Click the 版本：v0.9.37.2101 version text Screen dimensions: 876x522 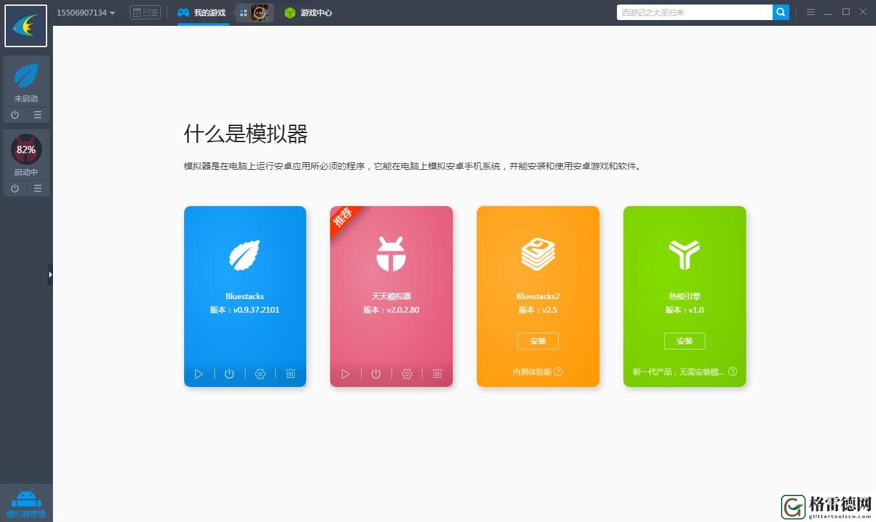tap(245, 310)
